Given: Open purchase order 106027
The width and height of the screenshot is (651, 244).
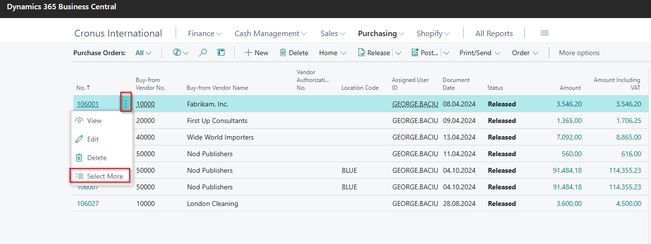Looking at the screenshot, I should 88,203.
